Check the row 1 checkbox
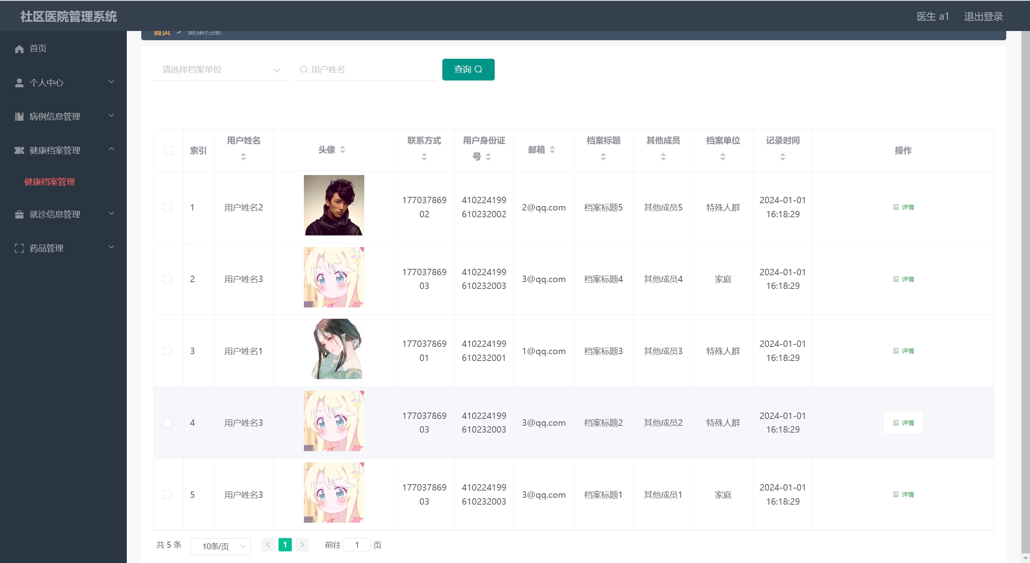The image size is (1030, 563). click(x=168, y=207)
